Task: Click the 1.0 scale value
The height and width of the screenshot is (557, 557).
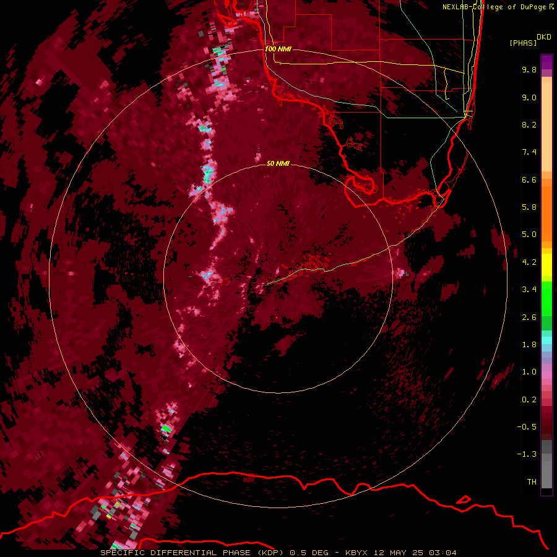Action: pyautogui.click(x=529, y=372)
